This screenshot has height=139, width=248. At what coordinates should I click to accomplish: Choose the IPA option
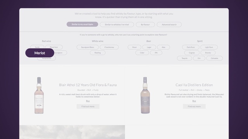click(156, 53)
